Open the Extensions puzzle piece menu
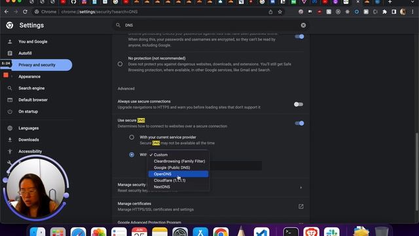The height and width of the screenshot is (236, 419). coord(384,12)
